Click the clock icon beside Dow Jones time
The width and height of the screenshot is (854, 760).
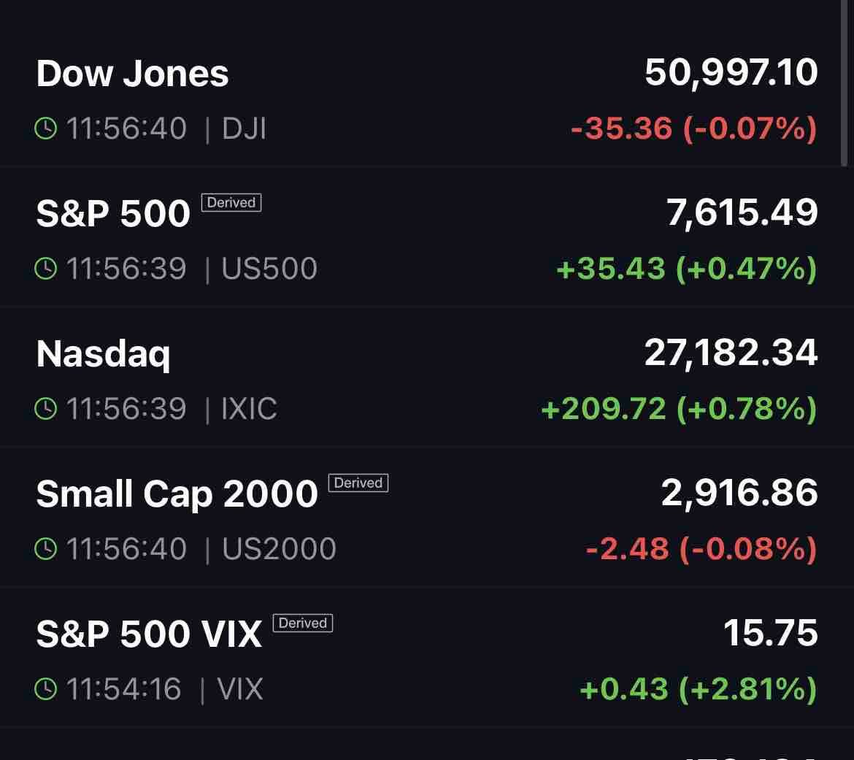tap(46, 128)
